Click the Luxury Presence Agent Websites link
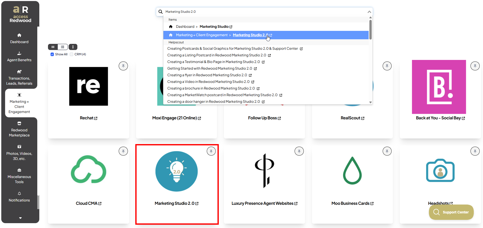 [264, 204]
